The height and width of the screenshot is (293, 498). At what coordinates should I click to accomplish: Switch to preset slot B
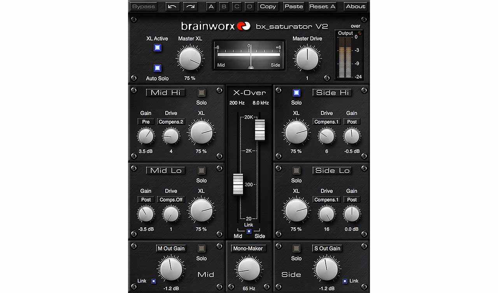[x=224, y=6]
